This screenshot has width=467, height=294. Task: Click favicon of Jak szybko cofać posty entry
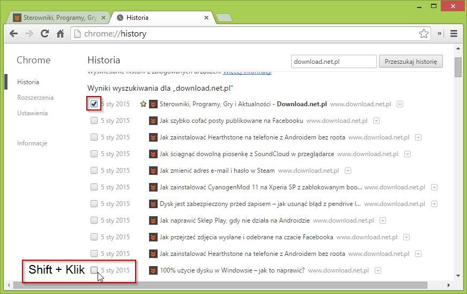[x=153, y=121]
